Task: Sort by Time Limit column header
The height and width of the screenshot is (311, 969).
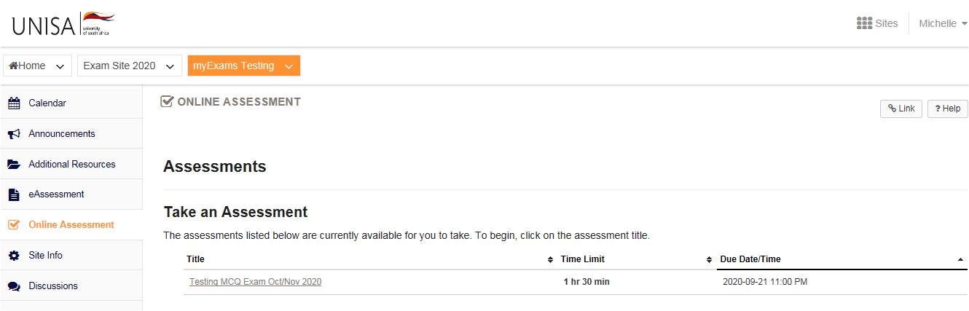Action: coord(582,259)
